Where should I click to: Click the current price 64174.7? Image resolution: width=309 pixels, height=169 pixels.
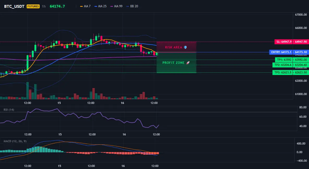pyautogui.click(x=57, y=6)
